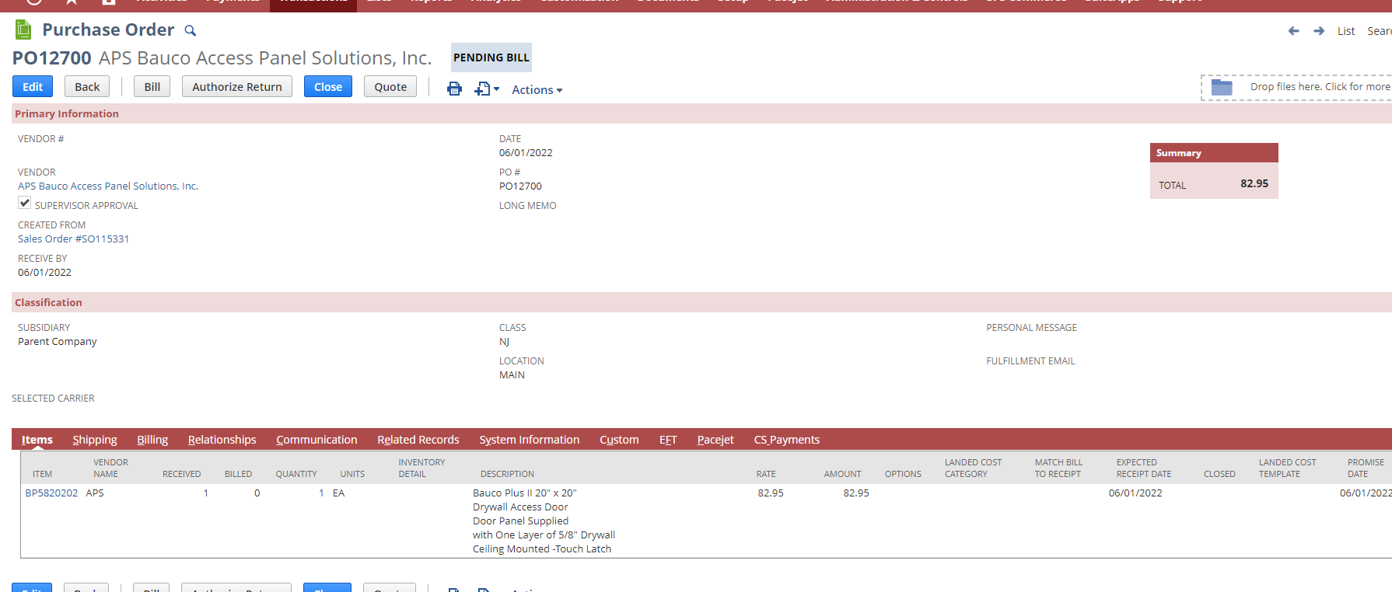Image resolution: width=1392 pixels, height=592 pixels.
Task: Go to previous record with left arrow
Action: pyautogui.click(x=1293, y=31)
